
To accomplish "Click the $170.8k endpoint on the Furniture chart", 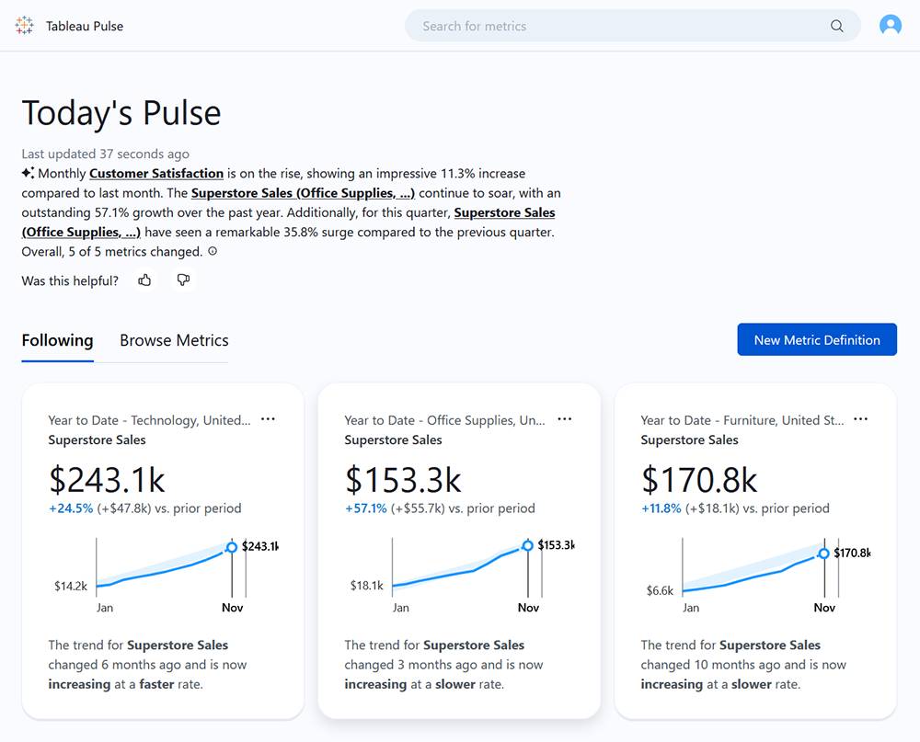I will [x=822, y=554].
